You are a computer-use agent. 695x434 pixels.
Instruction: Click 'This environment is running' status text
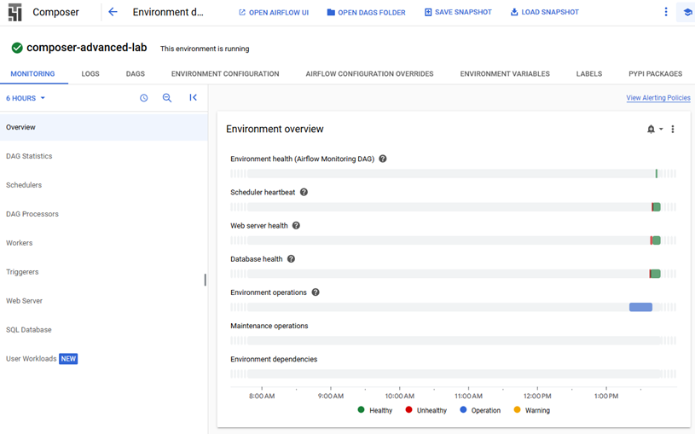pos(205,49)
